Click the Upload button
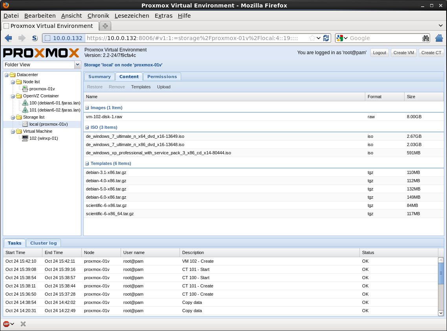The width and height of the screenshot is (447, 331). [164, 87]
